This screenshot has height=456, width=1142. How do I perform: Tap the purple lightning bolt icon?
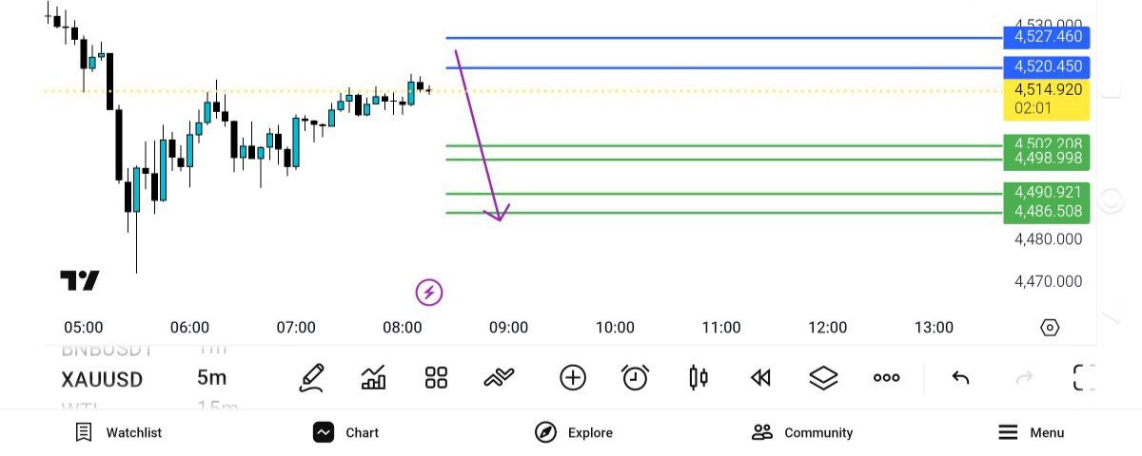point(429,292)
